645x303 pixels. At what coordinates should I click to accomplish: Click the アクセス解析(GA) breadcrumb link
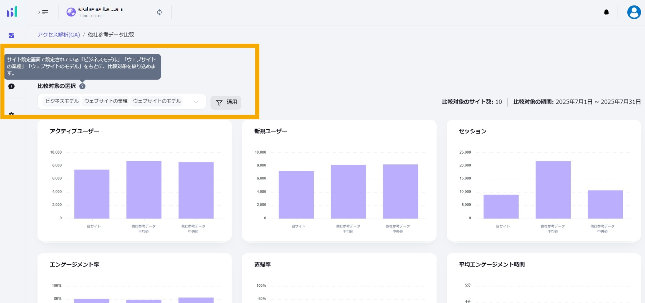pos(59,35)
